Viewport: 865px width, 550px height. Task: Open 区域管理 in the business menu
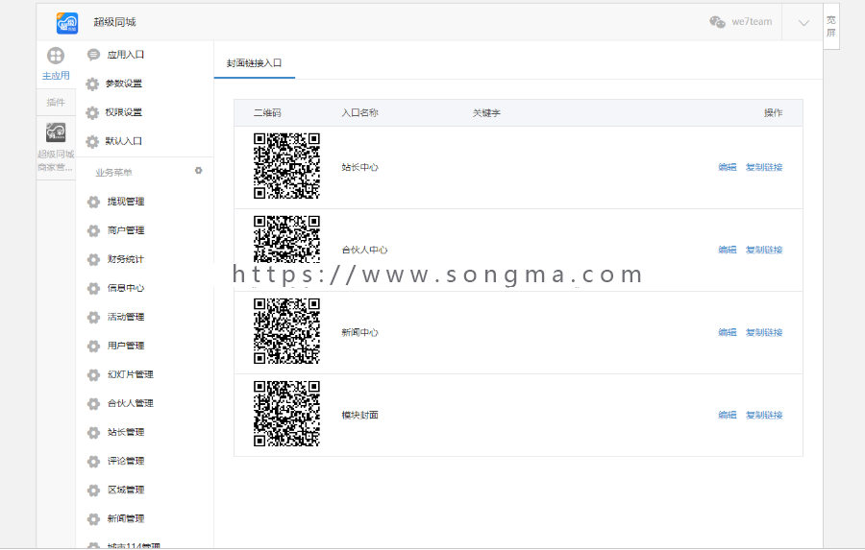[x=126, y=490]
